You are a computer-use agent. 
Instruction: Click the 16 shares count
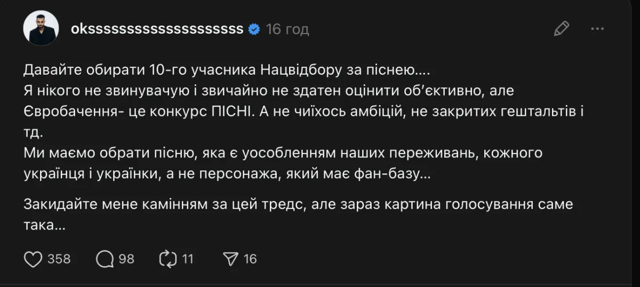250,259
